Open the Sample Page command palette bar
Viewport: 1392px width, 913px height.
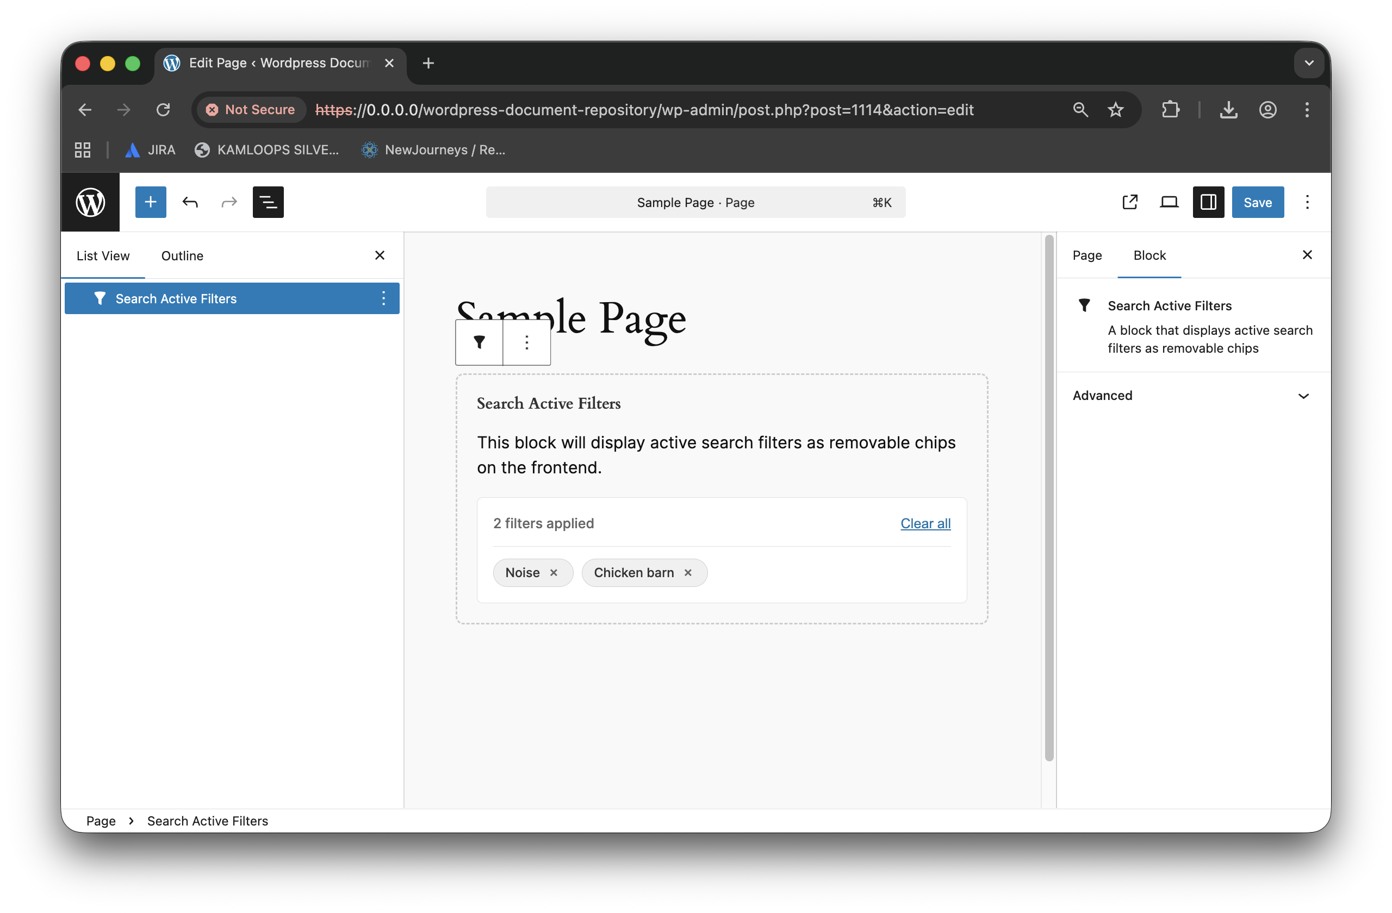(695, 202)
